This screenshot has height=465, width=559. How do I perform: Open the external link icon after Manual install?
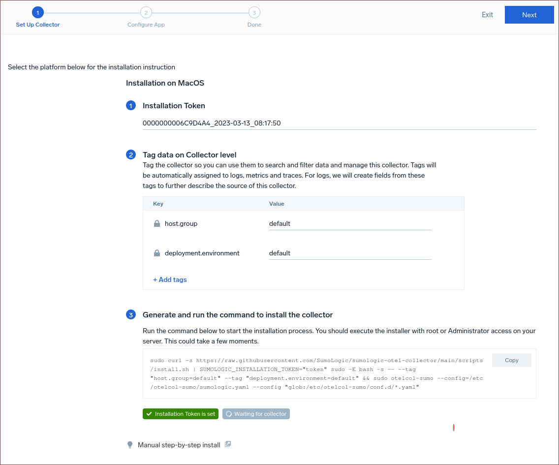pos(228,444)
